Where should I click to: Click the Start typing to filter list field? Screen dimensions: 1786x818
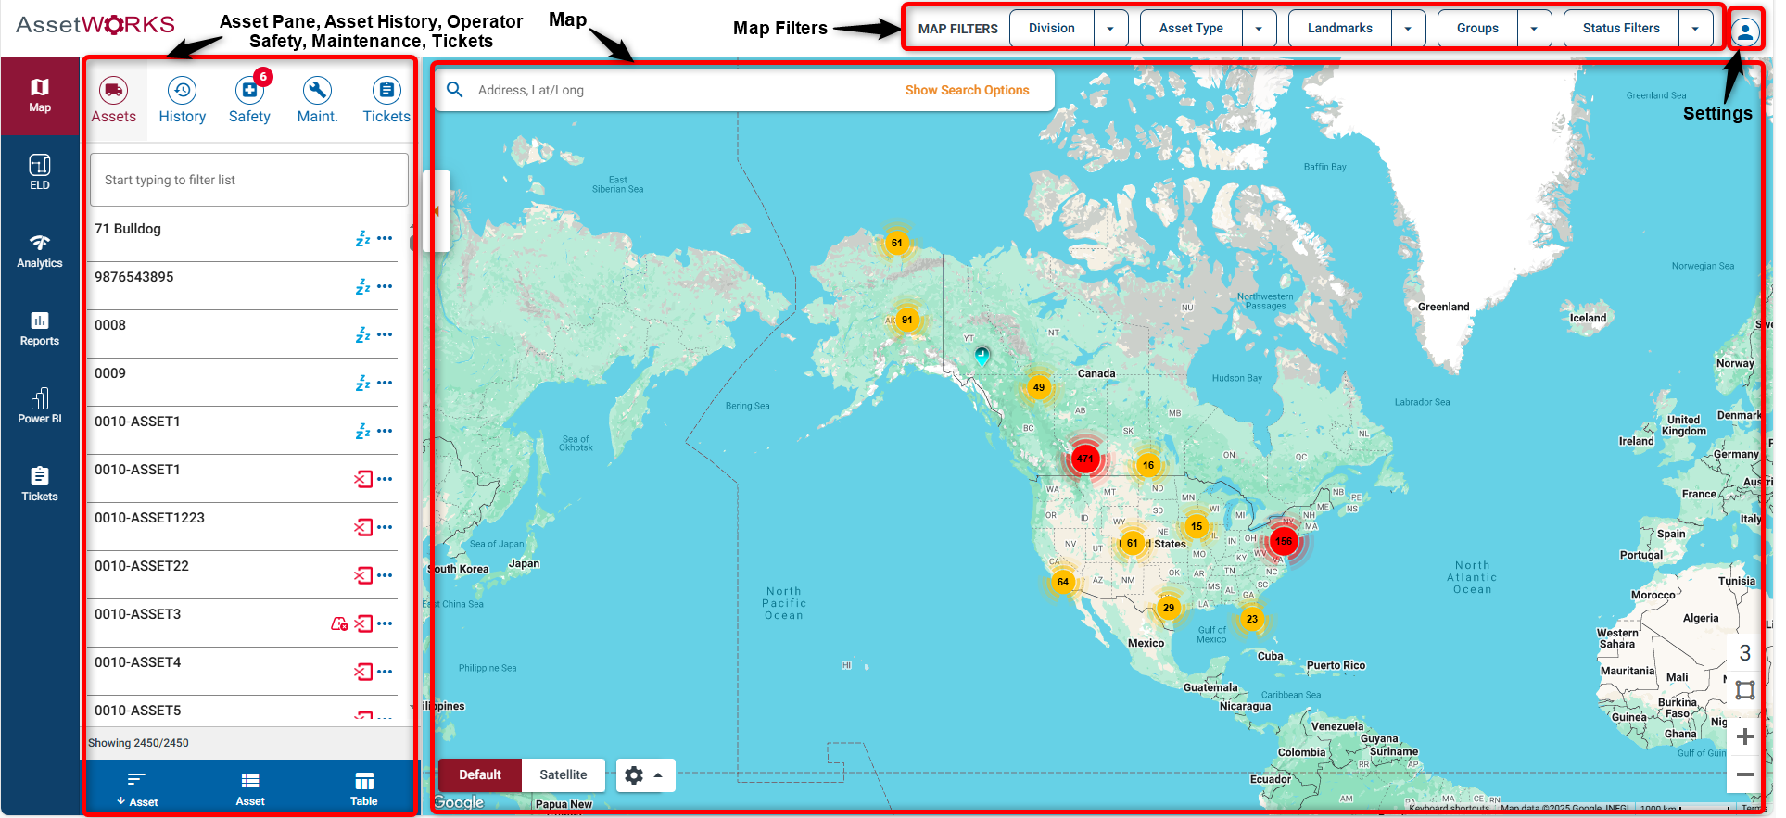249,180
